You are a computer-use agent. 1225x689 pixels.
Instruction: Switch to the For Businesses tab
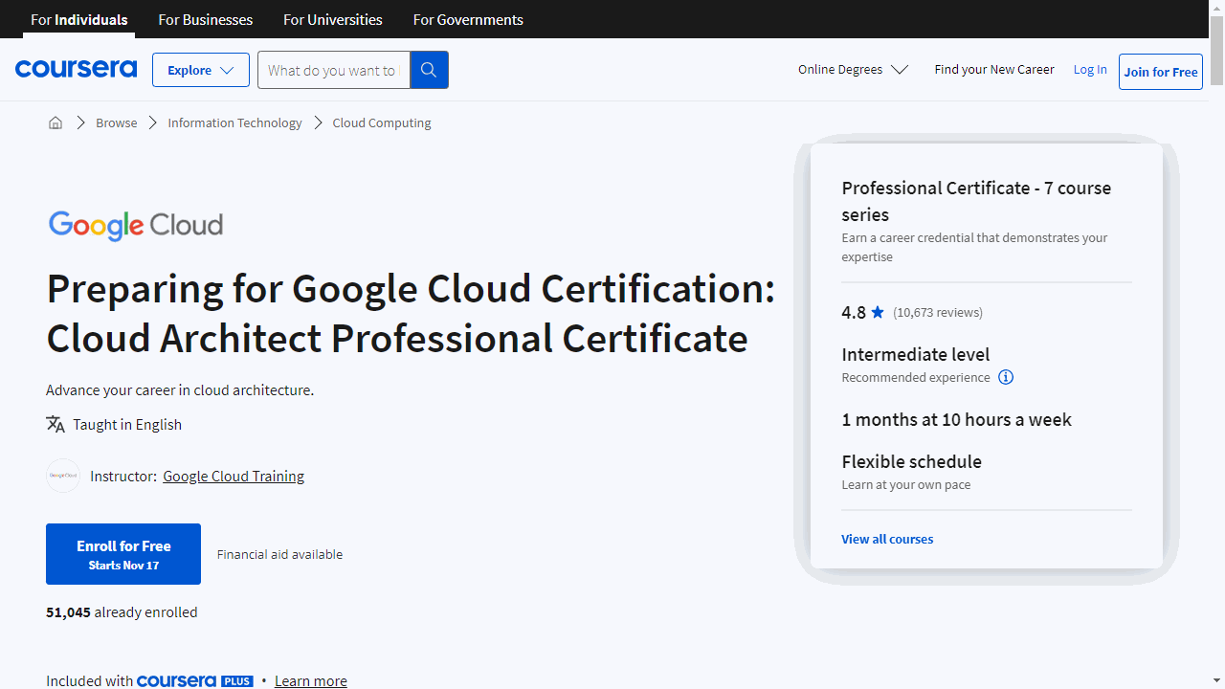click(x=206, y=19)
